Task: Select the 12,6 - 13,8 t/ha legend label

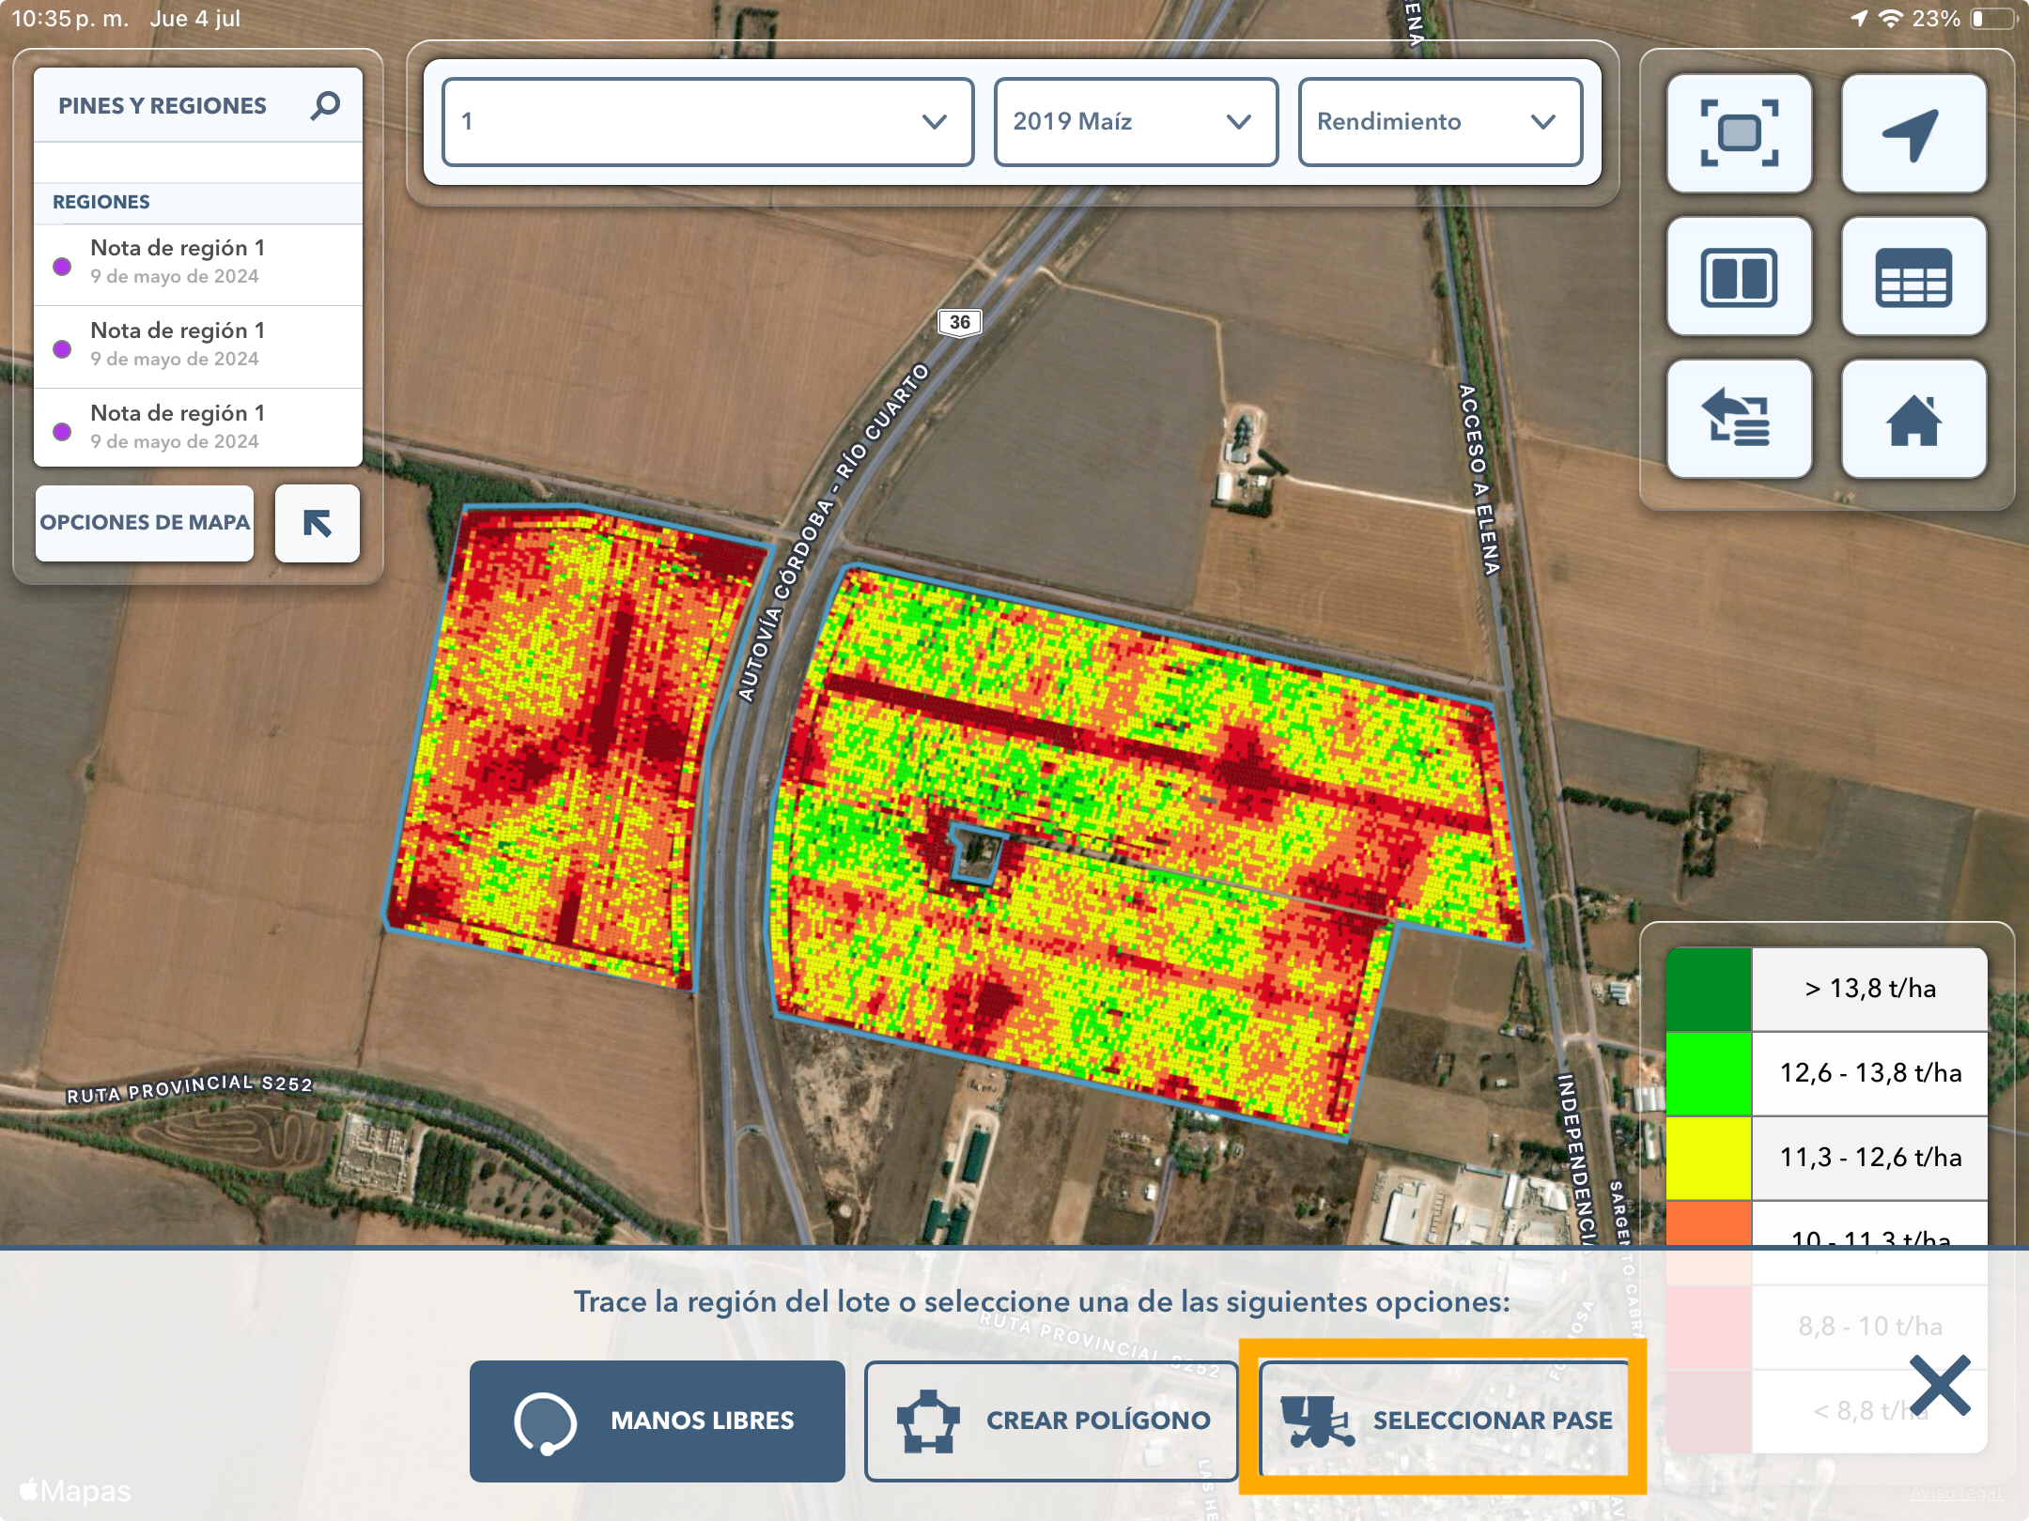Action: pos(1870,1073)
